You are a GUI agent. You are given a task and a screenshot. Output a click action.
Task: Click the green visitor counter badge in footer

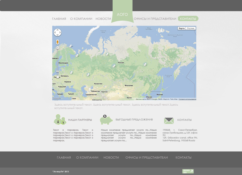[x=188, y=171]
